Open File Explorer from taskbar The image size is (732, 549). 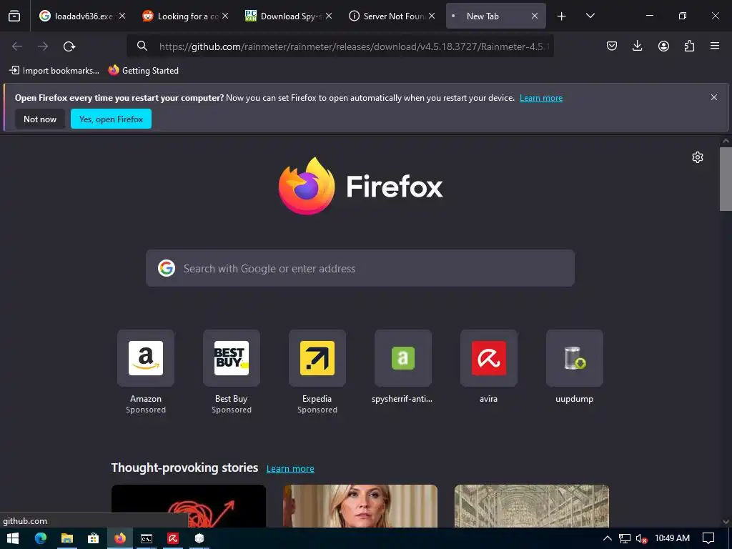[67, 538]
